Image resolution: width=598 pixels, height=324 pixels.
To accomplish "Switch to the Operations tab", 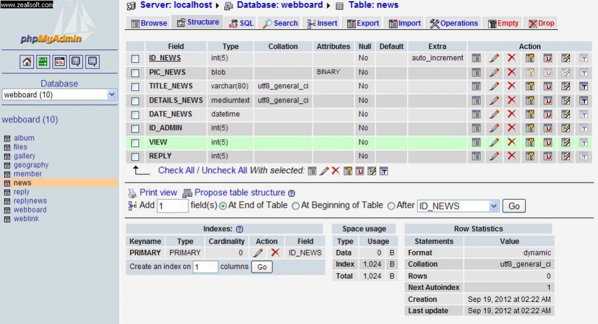I will pos(454,23).
